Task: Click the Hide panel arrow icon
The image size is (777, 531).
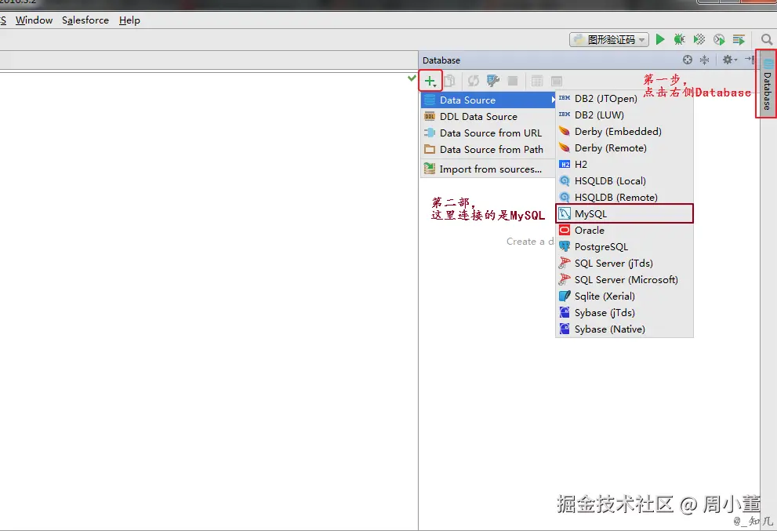Action: (x=750, y=60)
